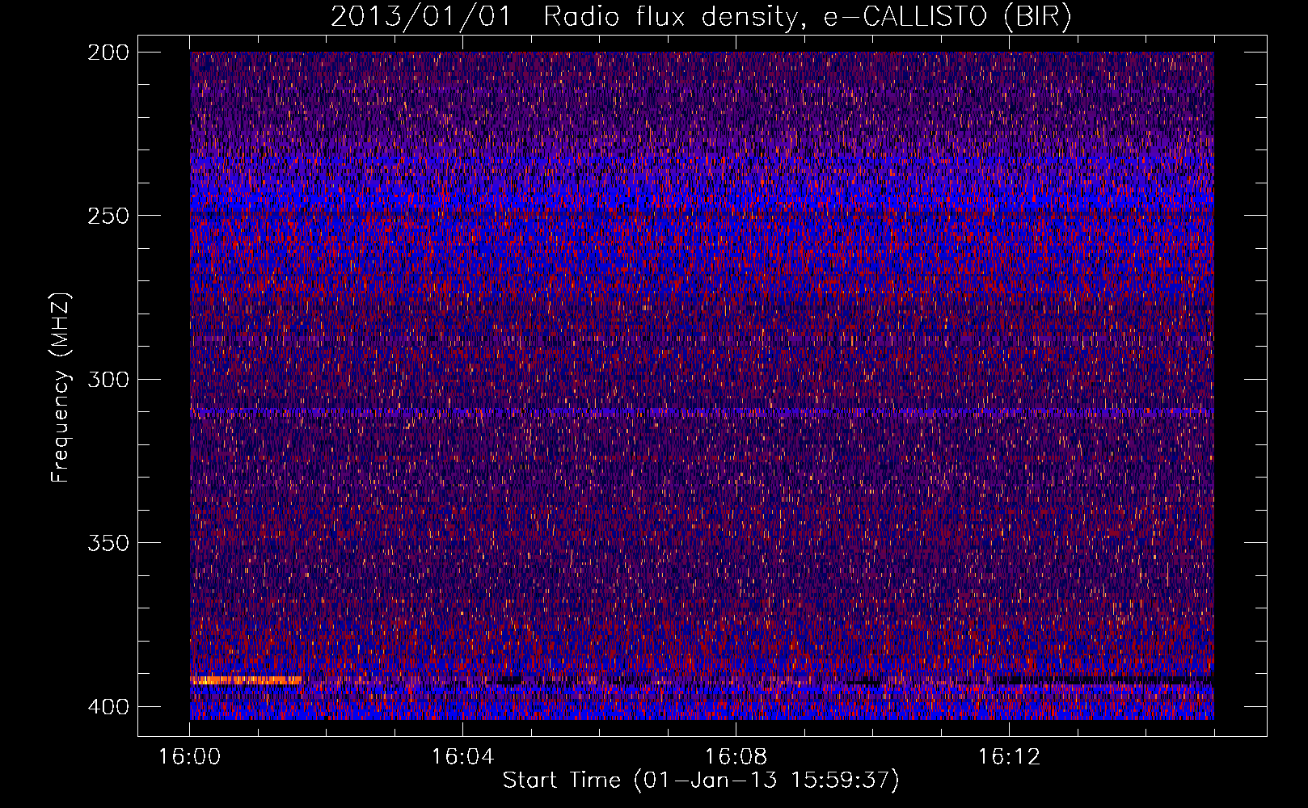Click the plot title e-CALLISTO (BIR)

(947, 17)
